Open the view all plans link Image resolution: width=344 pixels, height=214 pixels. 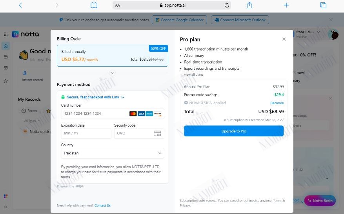coord(193,74)
